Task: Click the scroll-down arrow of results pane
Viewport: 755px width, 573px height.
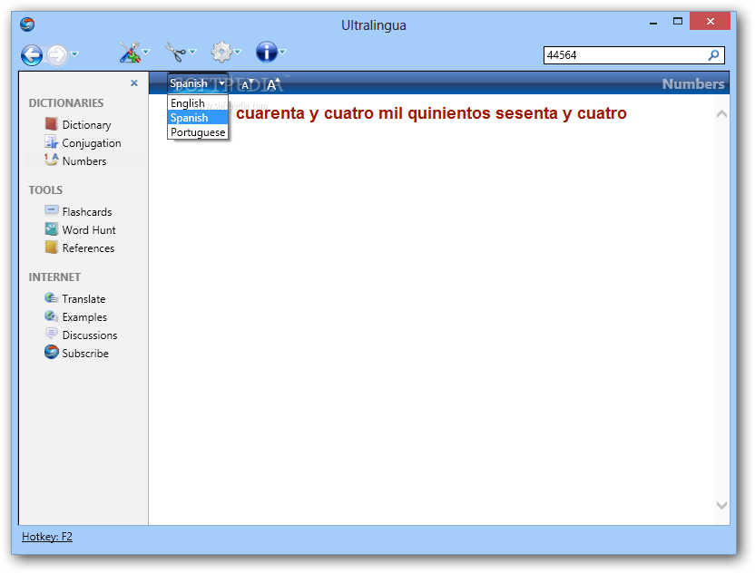Action: [721, 505]
